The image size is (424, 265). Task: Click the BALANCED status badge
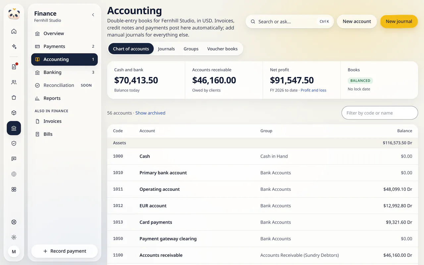(360, 80)
